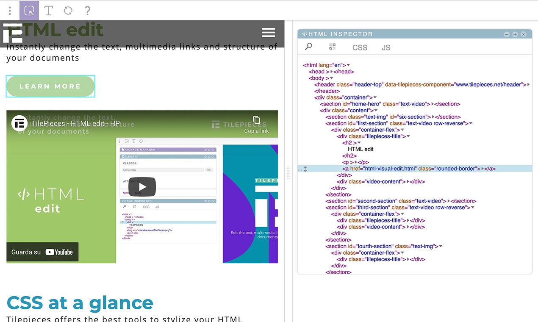Collapse the fourth-section section node
Viewport: 538px width, 322px height.
441,247
